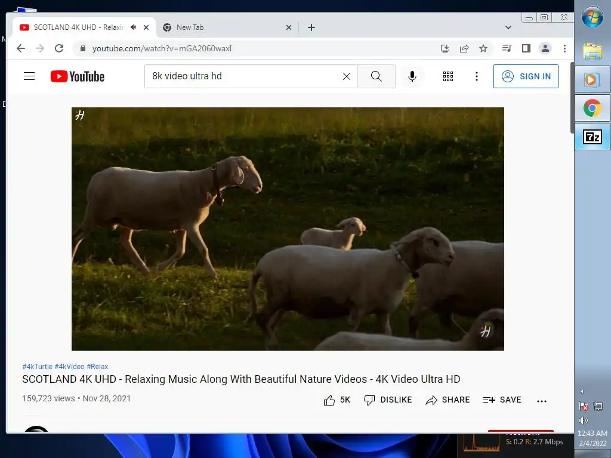Mute the tab via speaker icon

coord(134,27)
